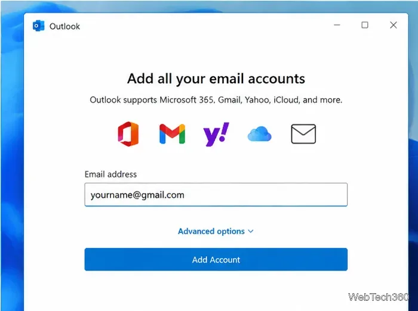Maximize the Outlook window
The height and width of the screenshot is (311, 418).
tap(365, 25)
